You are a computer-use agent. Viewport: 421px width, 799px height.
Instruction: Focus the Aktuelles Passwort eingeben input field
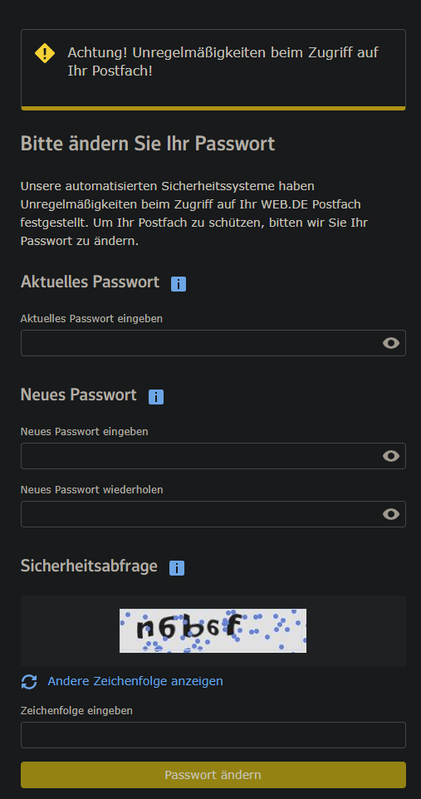point(213,343)
